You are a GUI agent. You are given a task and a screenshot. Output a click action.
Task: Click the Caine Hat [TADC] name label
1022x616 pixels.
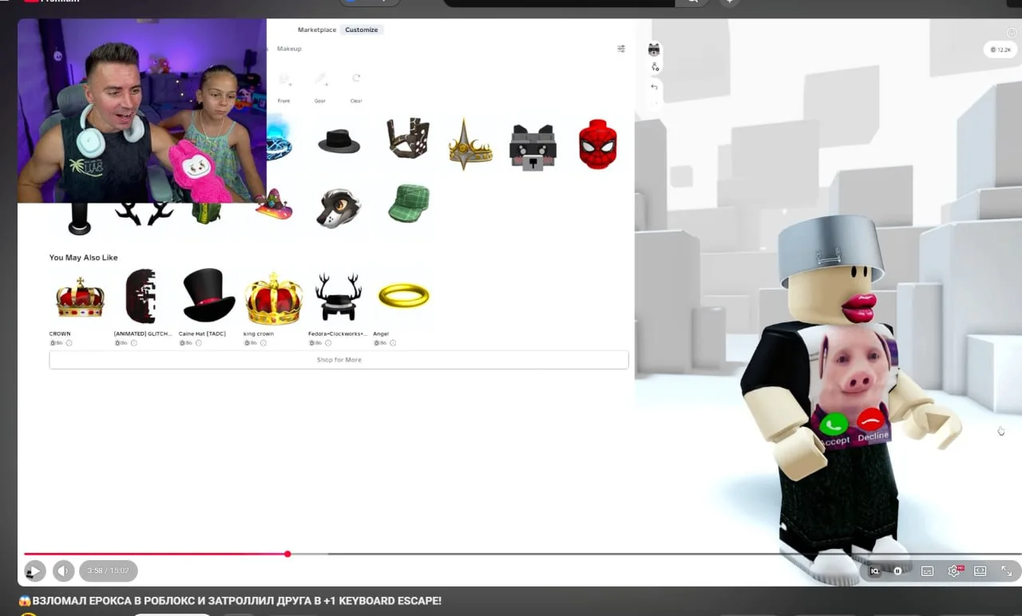(201, 334)
